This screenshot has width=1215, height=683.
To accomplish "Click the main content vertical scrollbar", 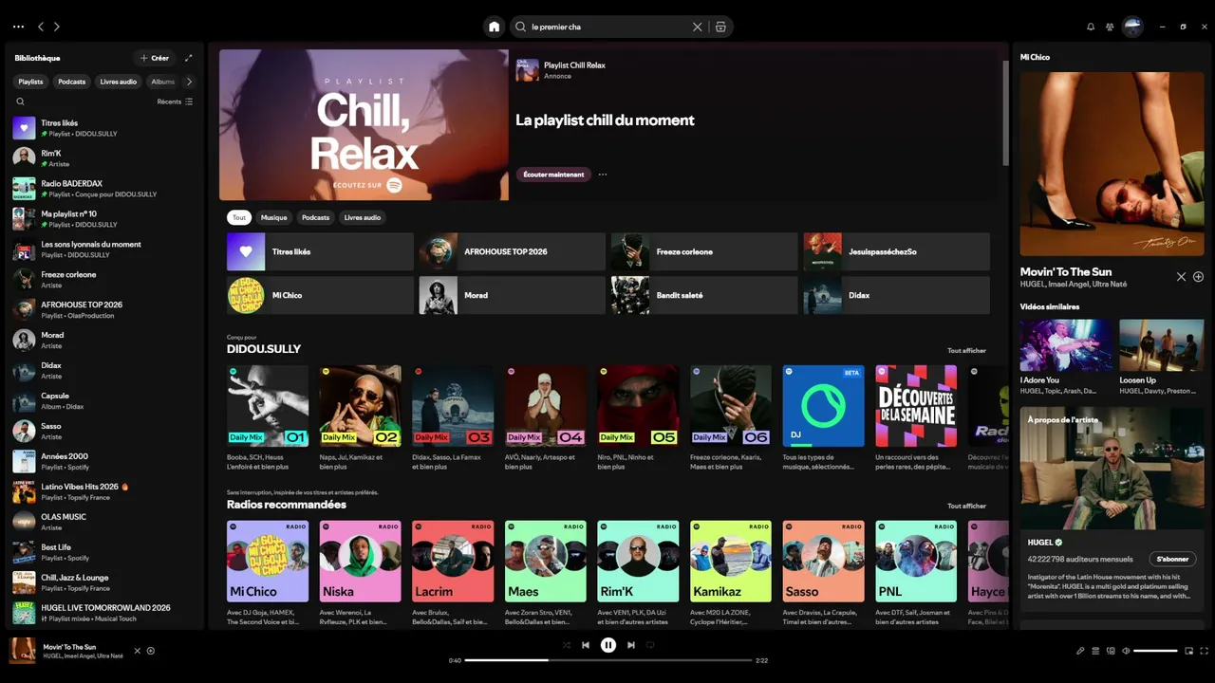I will coord(1005,114).
